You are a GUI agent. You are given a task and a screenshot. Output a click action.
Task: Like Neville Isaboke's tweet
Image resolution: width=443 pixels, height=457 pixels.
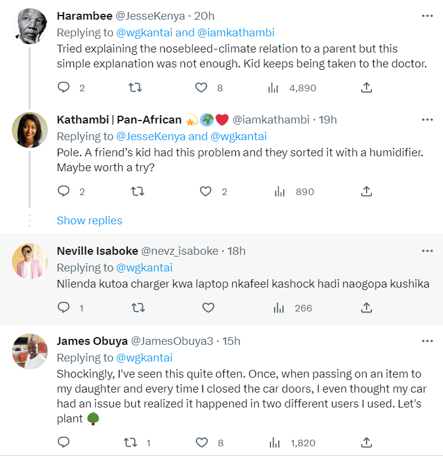(208, 308)
